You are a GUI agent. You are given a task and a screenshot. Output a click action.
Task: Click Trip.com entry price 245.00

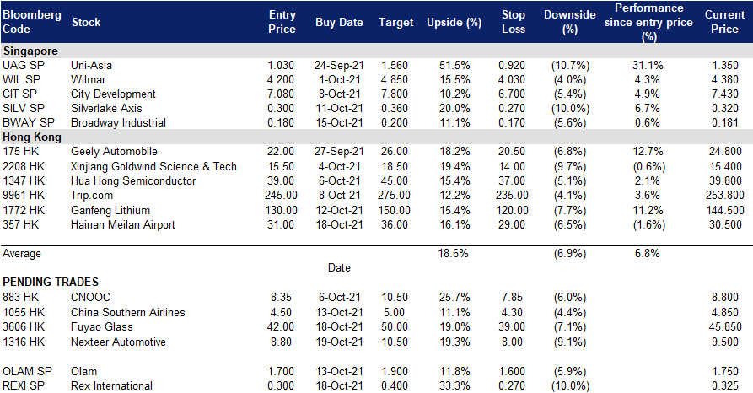pos(281,196)
